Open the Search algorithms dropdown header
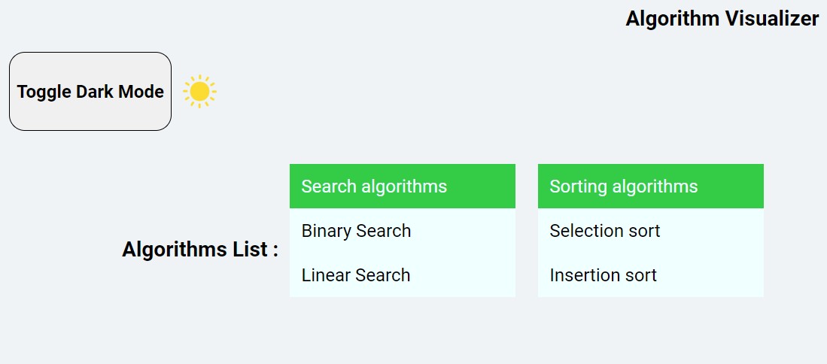Image resolution: width=827 pixels, height=364 pixels. (x=403, y=186)
